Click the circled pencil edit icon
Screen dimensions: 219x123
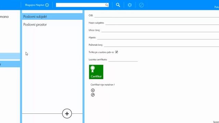pos(93,95)
